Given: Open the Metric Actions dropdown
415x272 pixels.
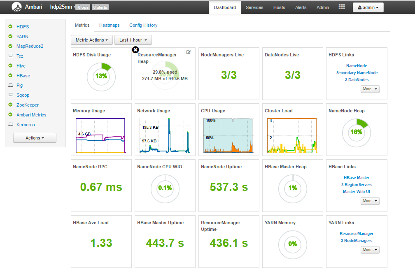Looking at the screenshot, I should tap(91, 40).
